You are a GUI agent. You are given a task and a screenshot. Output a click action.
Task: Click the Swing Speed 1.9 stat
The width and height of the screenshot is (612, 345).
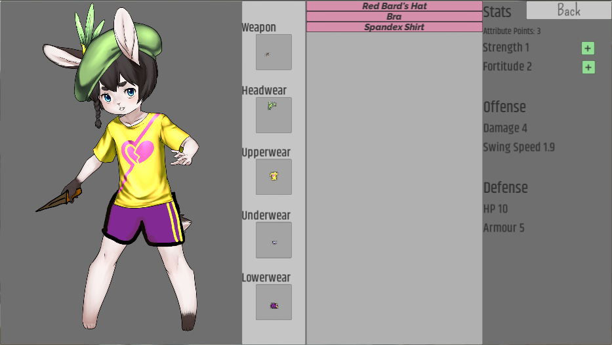point(519,147)
